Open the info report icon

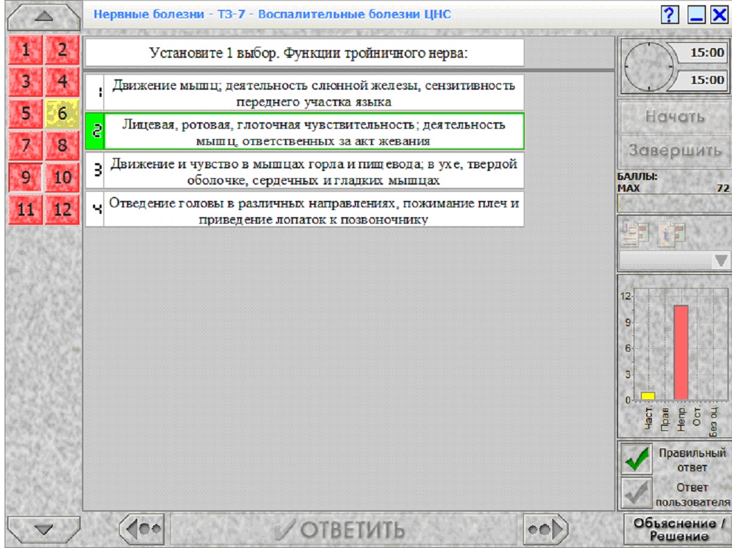click(x=672, y=233)
